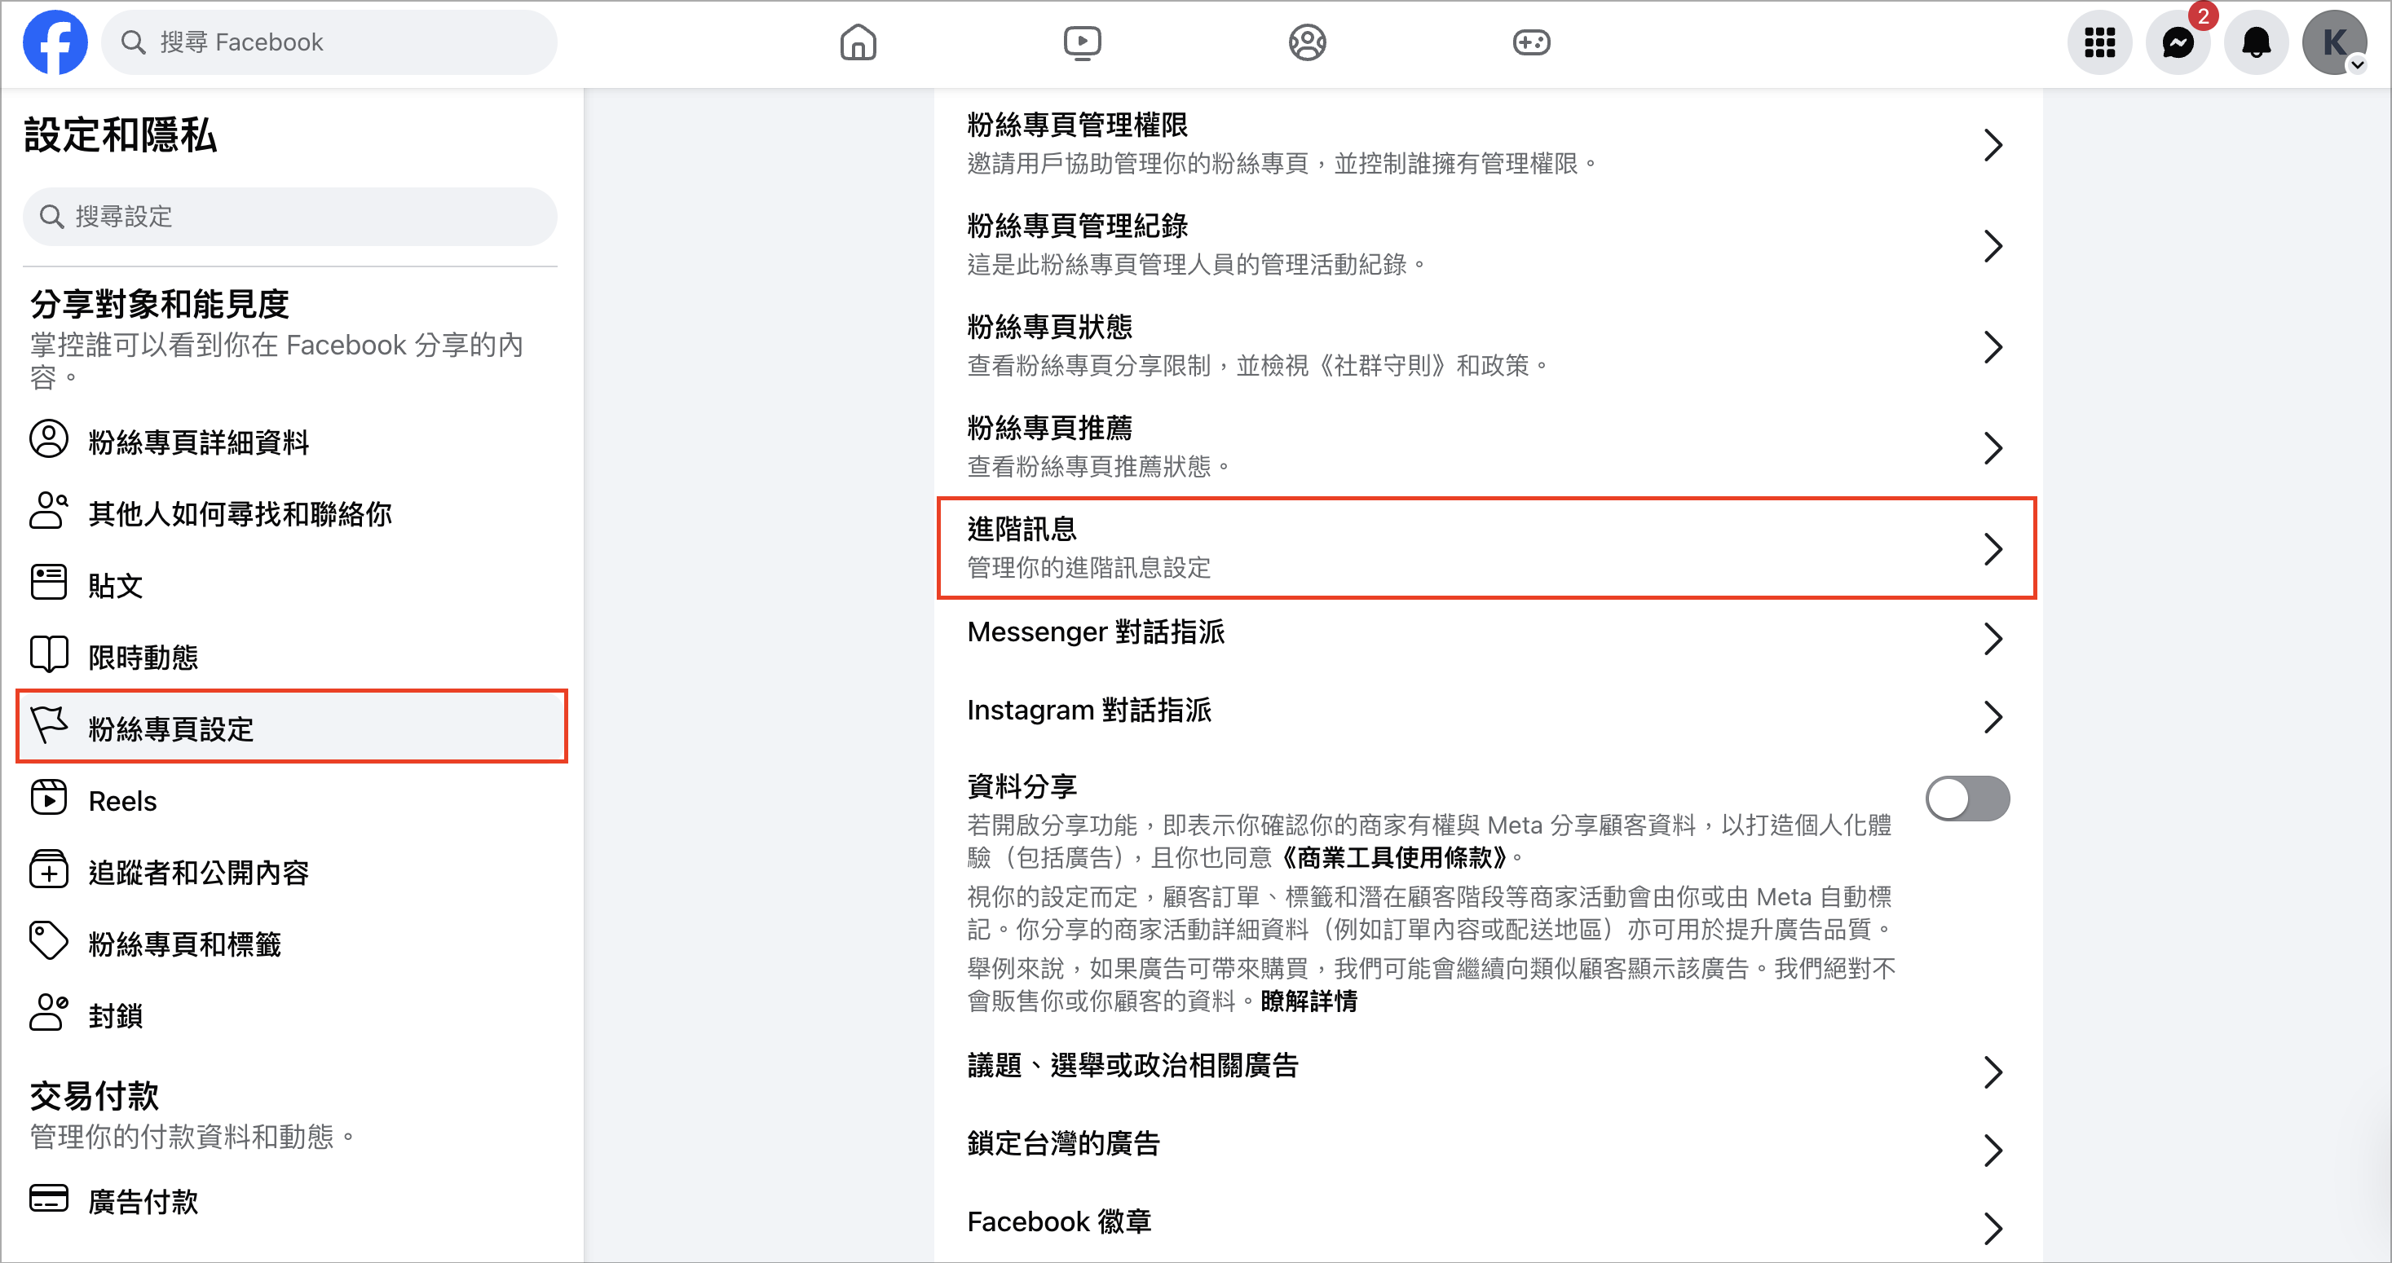Expand 粉絲專頁推薦 with its chevron
The width and height of the screenshot is (2392, 1263).
(1993, 448)
